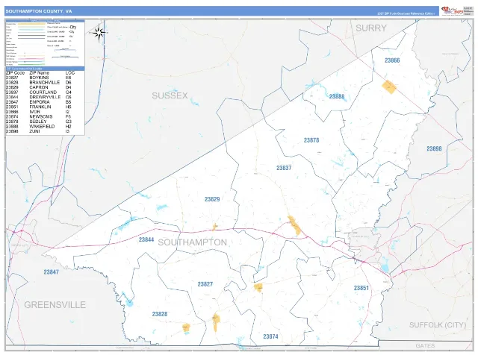Click the 'ZIP Code' column heading in the index
Screen dimensions: 478x358
pyautogui.click(x=15, y=73)
